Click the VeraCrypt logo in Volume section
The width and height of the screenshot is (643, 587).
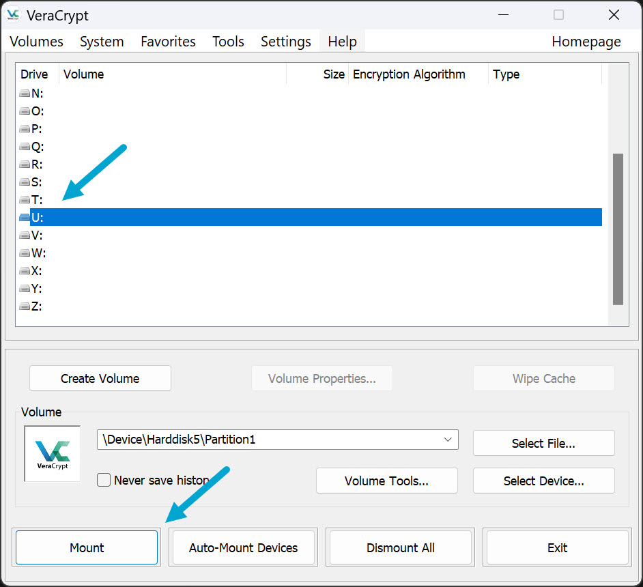tap(53, 453)
